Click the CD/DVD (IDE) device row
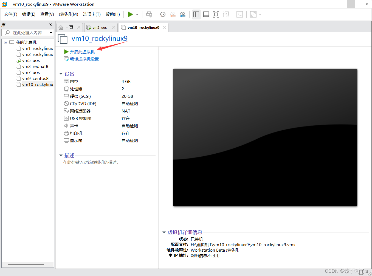This screenshot has height=276, width=372. [x=109, y=104]
